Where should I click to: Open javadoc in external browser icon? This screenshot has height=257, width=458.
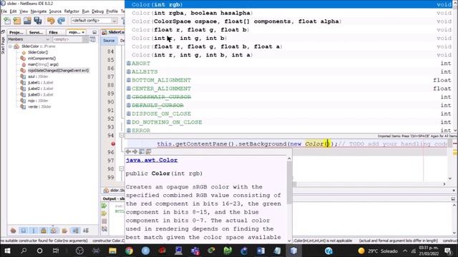point(142,151)
